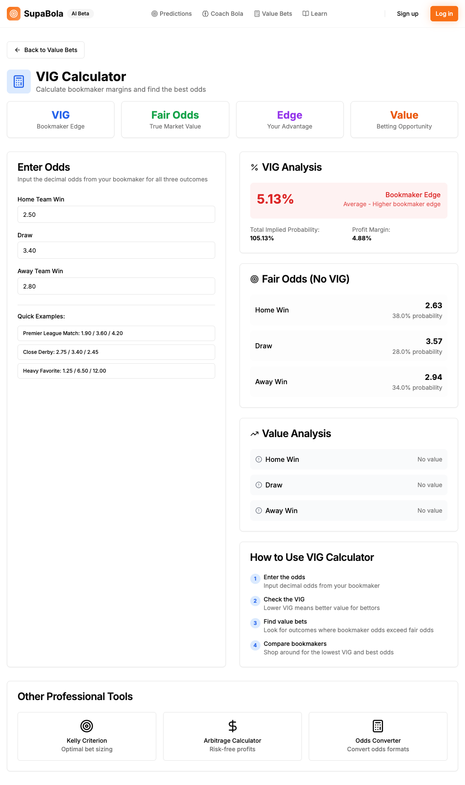Click the blue VIG Calculator icon

(19, 82)
